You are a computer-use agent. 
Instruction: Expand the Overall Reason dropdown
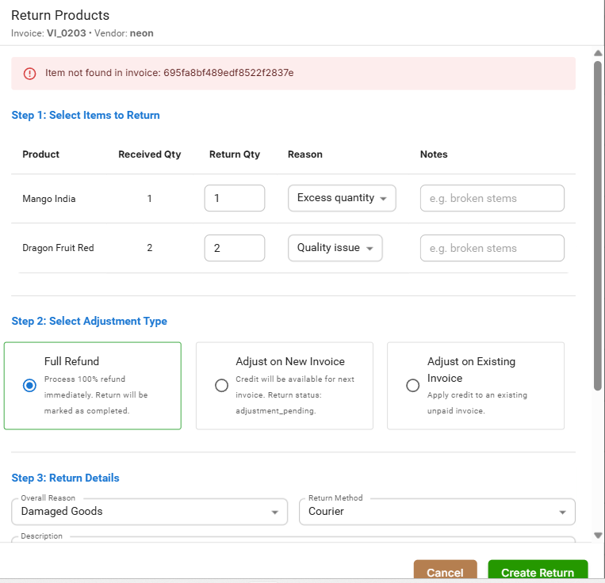tap(149, 512)
